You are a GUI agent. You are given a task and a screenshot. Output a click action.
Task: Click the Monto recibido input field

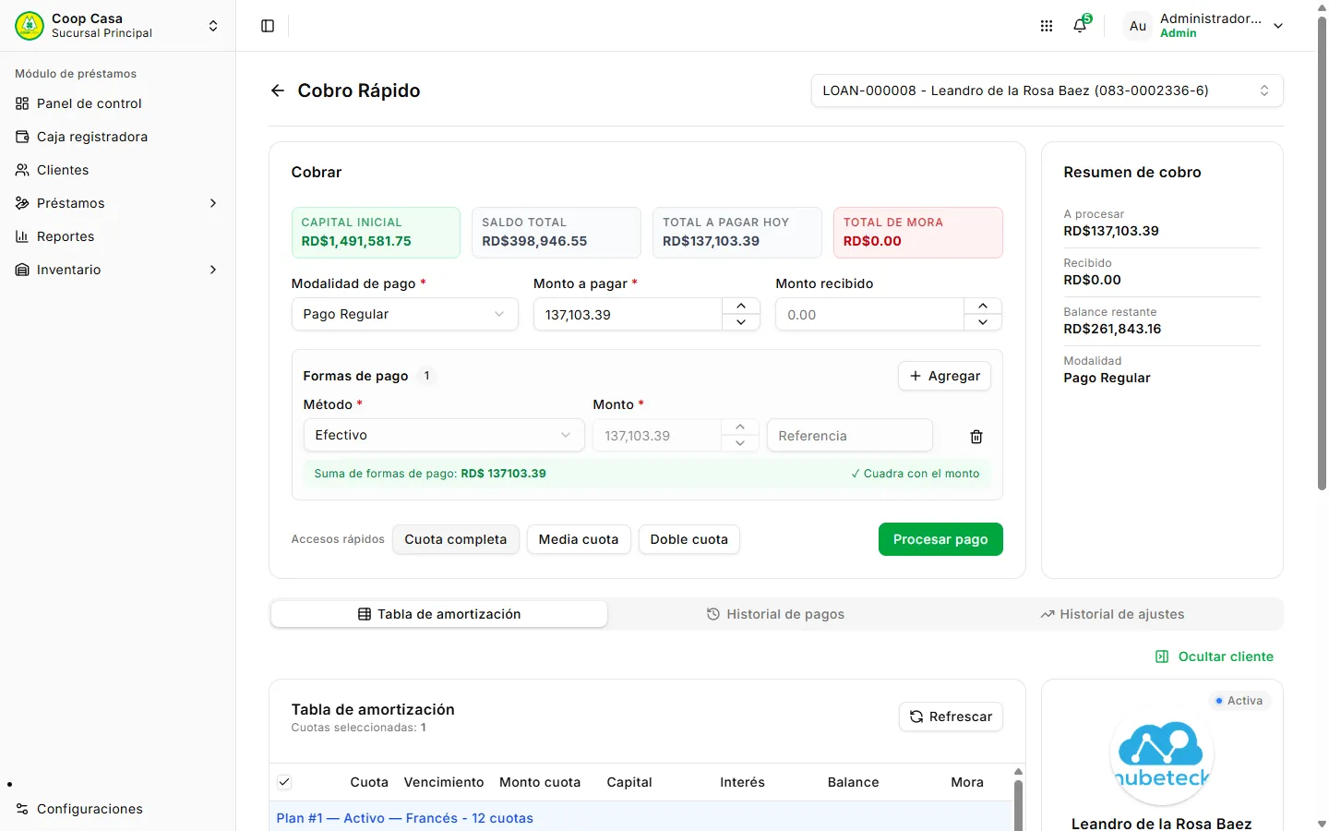pyautogui.click(x=869, y=314)
